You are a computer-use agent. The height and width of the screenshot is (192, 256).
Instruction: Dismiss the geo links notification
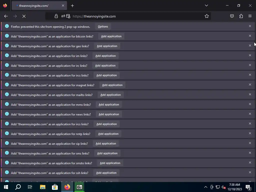pos(250,45)
